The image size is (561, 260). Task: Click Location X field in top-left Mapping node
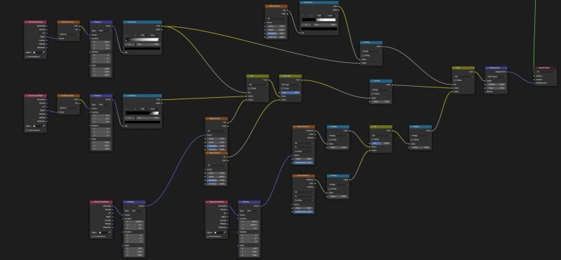[101, 42]
